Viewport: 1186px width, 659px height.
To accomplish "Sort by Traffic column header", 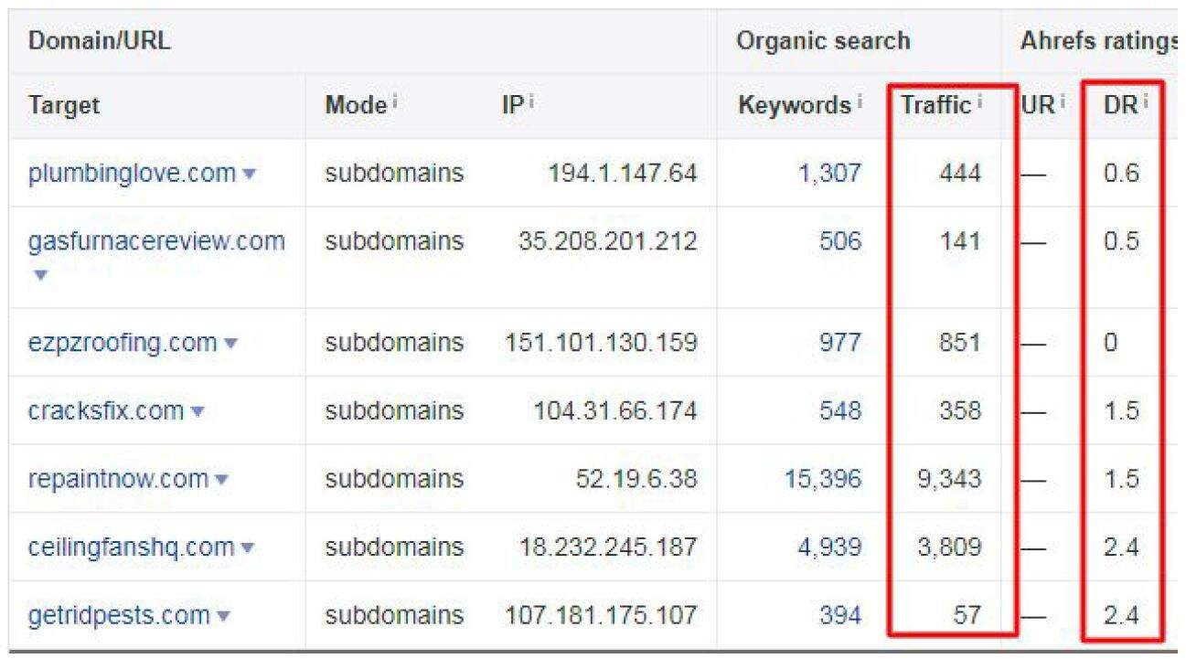I will click(935, 105).
